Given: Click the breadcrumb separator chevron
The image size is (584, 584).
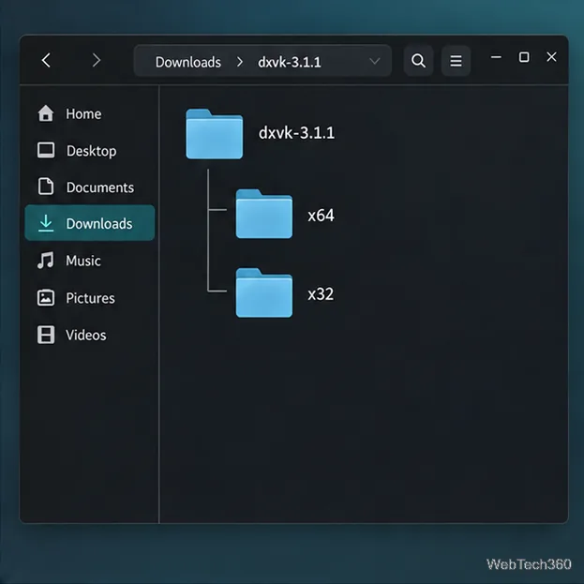Looking at the screenshot, I should pyautogui.click(x=240, y=62).
